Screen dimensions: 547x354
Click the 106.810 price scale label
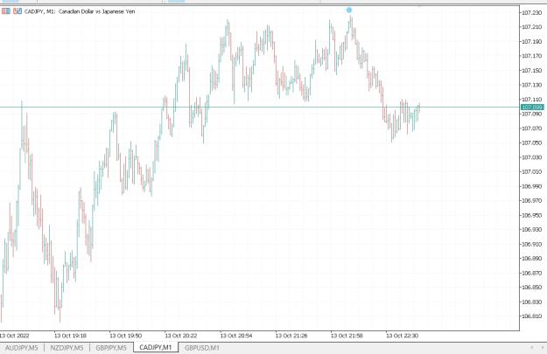tap(531, 316)
